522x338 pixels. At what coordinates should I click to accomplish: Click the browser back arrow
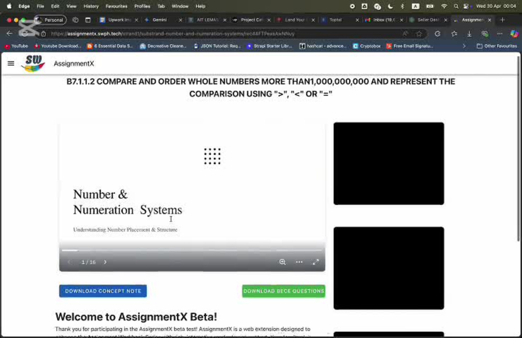coord(9,33)
